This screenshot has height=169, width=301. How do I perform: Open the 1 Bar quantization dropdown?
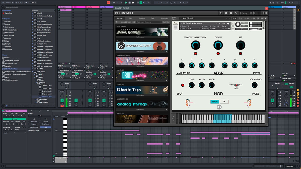pos(33,3)
